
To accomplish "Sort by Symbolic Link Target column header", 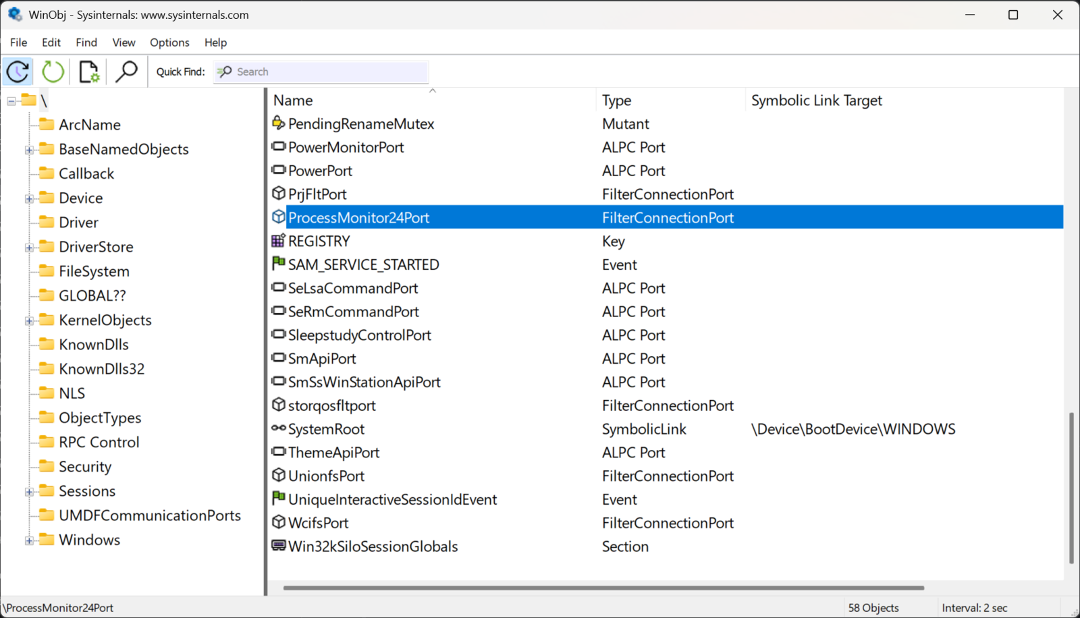I will tap(905, 100).
